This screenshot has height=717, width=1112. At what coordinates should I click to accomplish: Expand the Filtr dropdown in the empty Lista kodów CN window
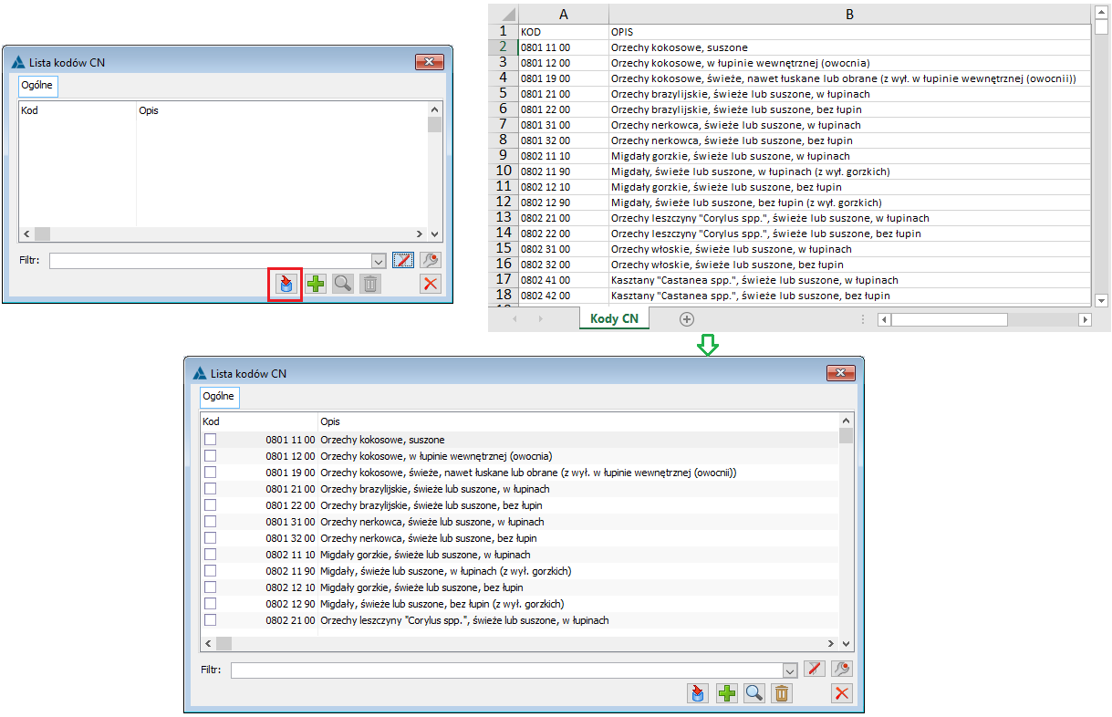[379, 260]
